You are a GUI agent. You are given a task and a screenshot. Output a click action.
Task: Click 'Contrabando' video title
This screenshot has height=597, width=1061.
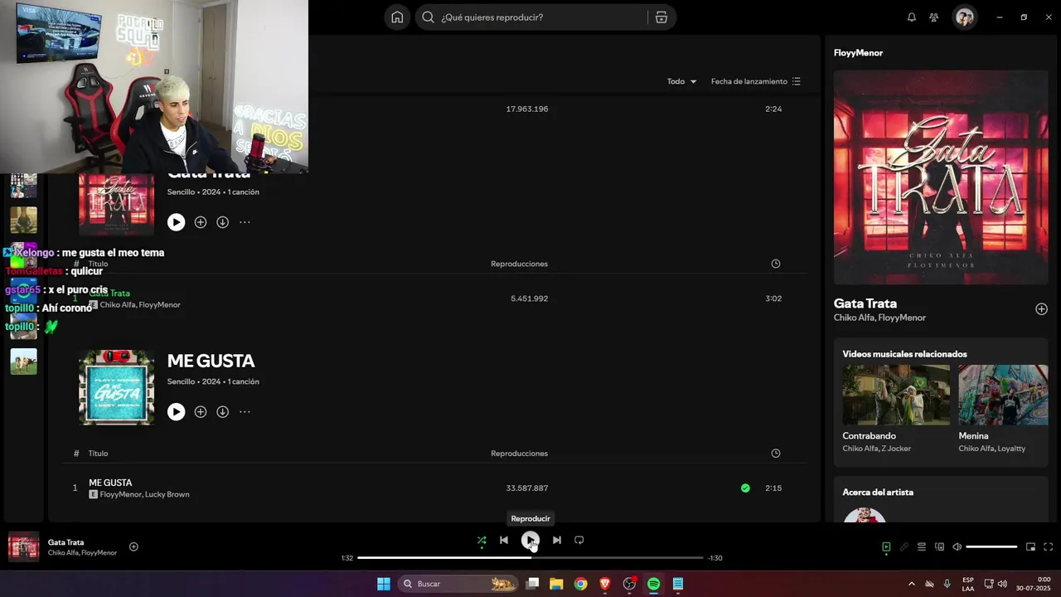(x=869, y=436)
